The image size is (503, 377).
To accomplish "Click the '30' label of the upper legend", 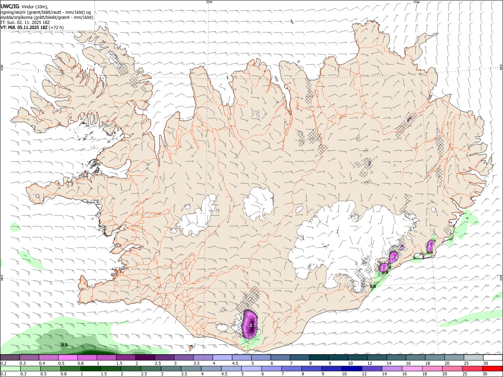I will 486,363.
